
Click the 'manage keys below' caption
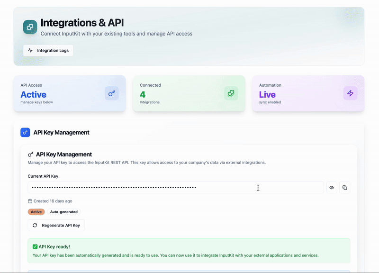click(x=37, y=102)
